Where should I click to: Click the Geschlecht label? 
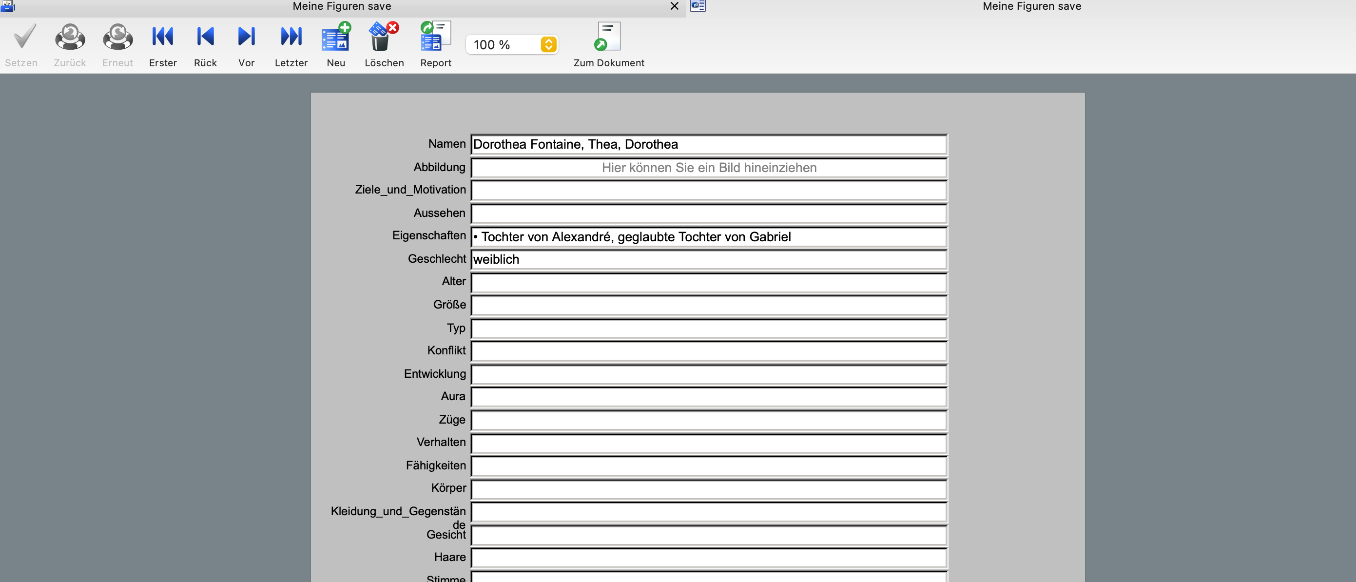click(x=436, y=259)
